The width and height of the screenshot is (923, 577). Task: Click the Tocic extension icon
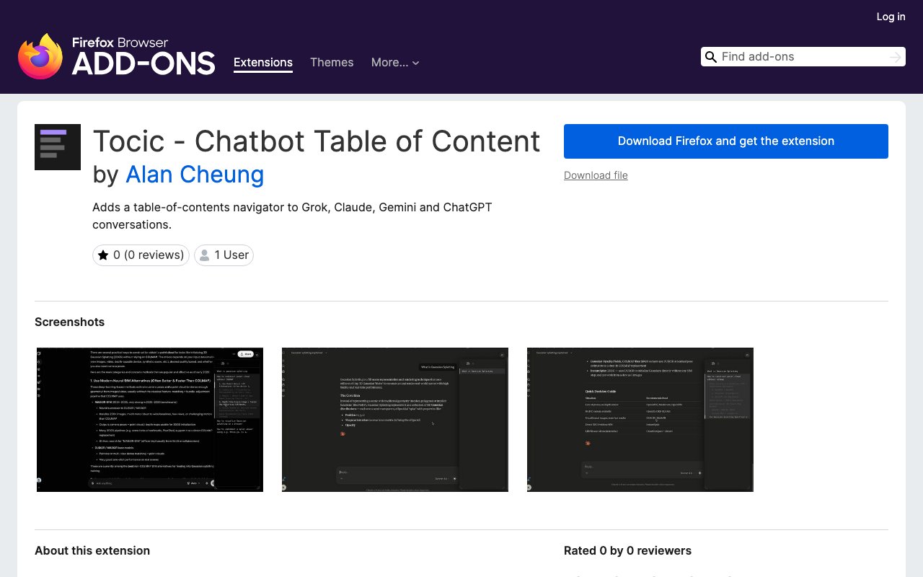coord(58,147)
